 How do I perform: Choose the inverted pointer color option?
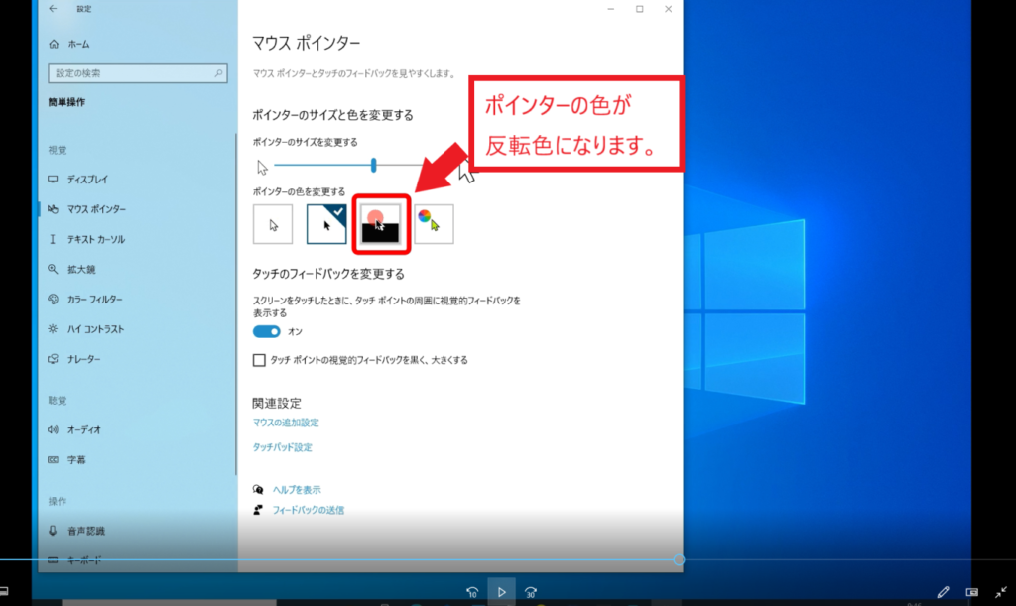click(x=380, y=225)
